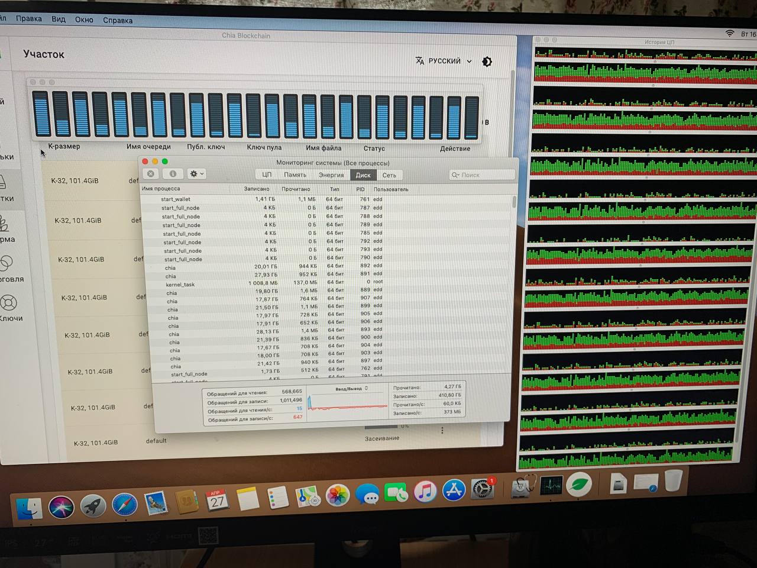This screenshot has width=757, height=568.
Task: Click Chia green leaf icon in Dock
Action: tap(579, 485)
